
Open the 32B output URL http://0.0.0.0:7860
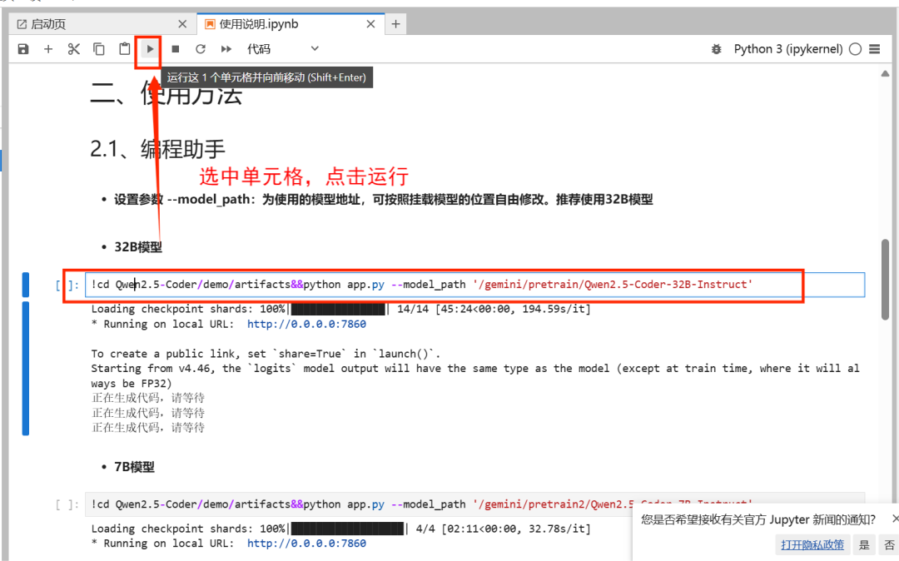click(306, 325)
